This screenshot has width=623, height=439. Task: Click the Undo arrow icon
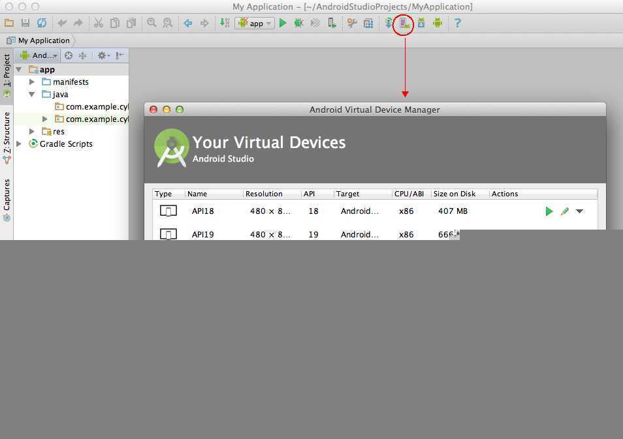pos(62,23)
